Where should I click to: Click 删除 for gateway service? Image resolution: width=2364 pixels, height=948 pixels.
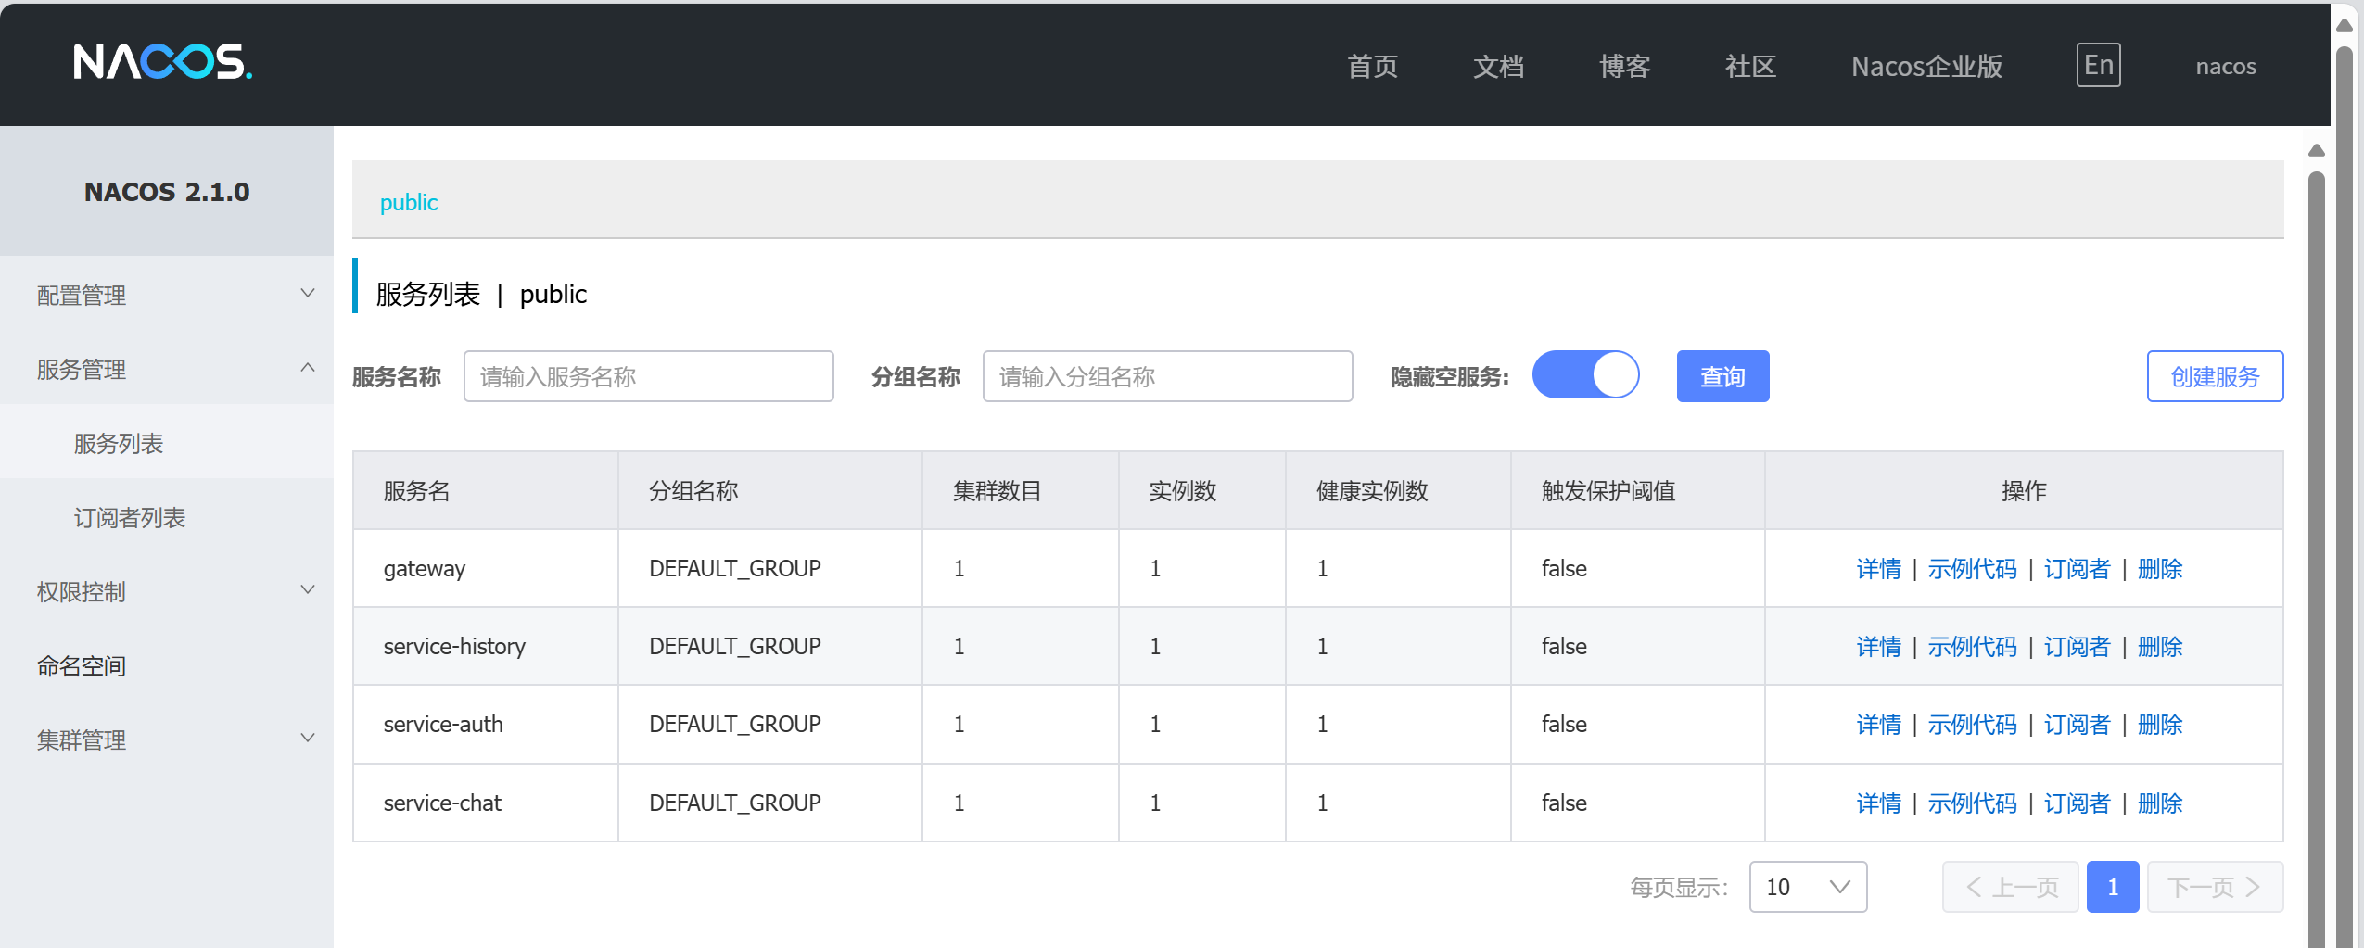(x=2159, y=568)
